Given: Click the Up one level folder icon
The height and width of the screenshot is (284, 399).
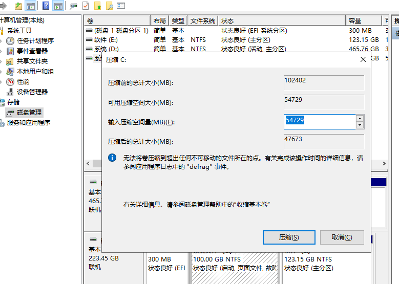Looking at the screenshot, I should click(18, 6).
